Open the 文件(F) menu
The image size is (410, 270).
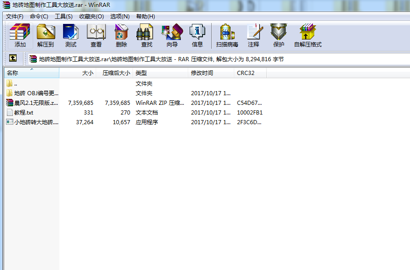click(15, 17)
